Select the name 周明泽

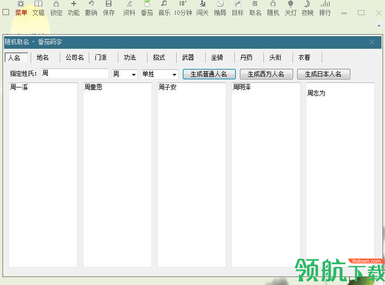coord(242,87)
